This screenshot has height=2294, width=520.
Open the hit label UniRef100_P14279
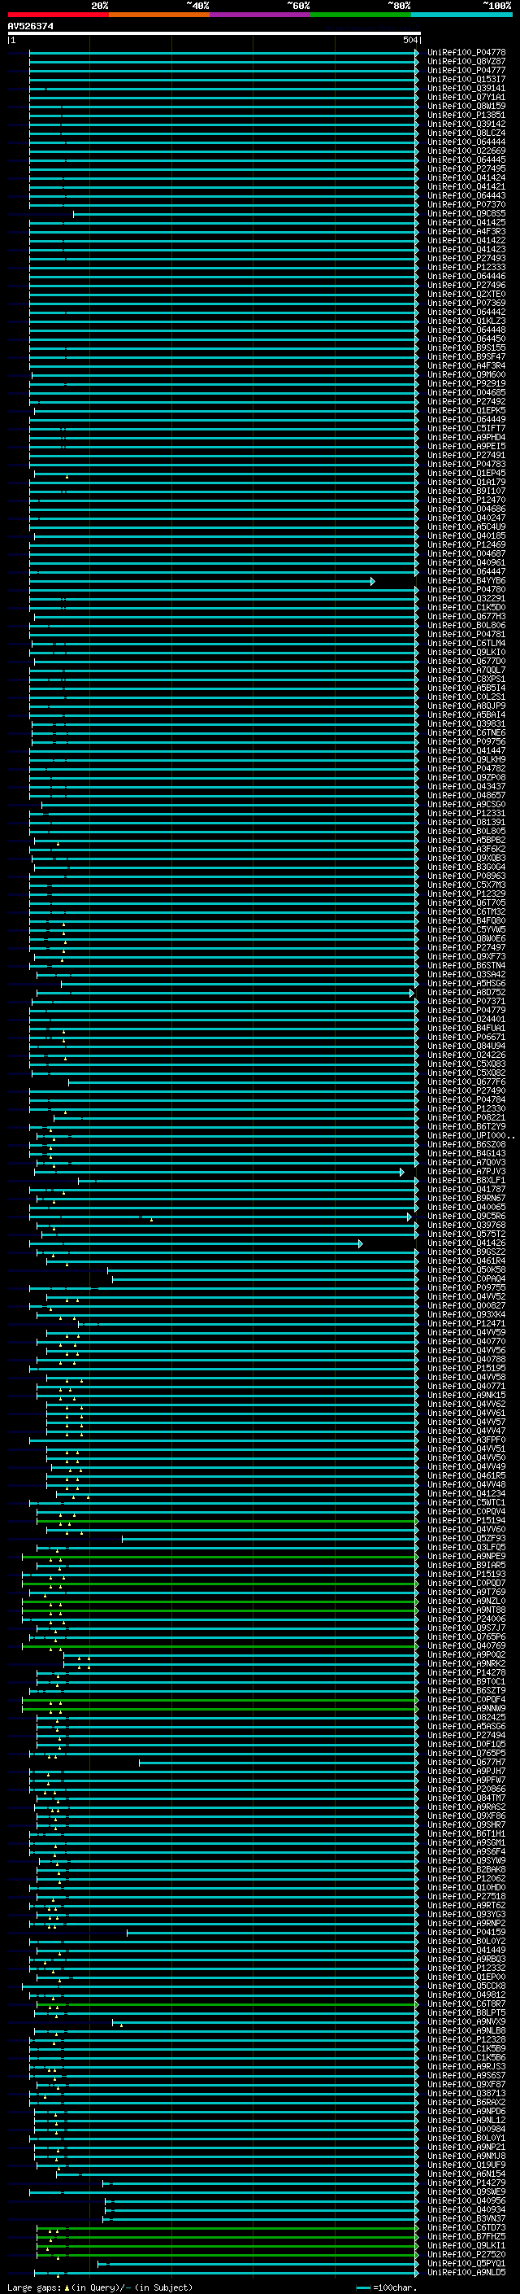coord(466,2183)
